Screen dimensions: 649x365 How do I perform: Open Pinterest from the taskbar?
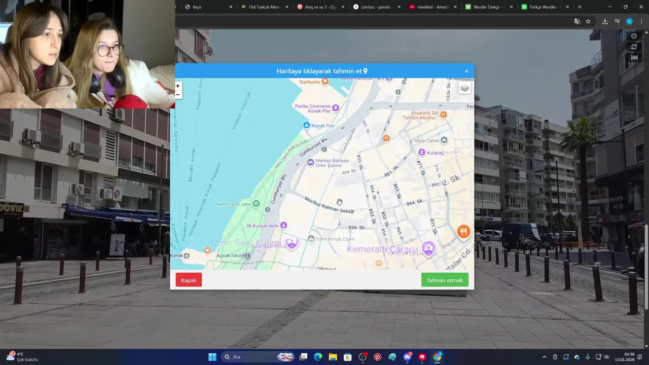(x=378, y=357)
